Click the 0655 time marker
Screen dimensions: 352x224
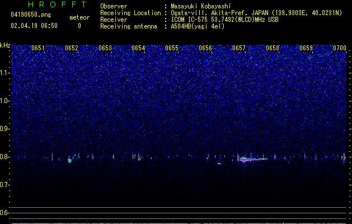click(172, 48)
